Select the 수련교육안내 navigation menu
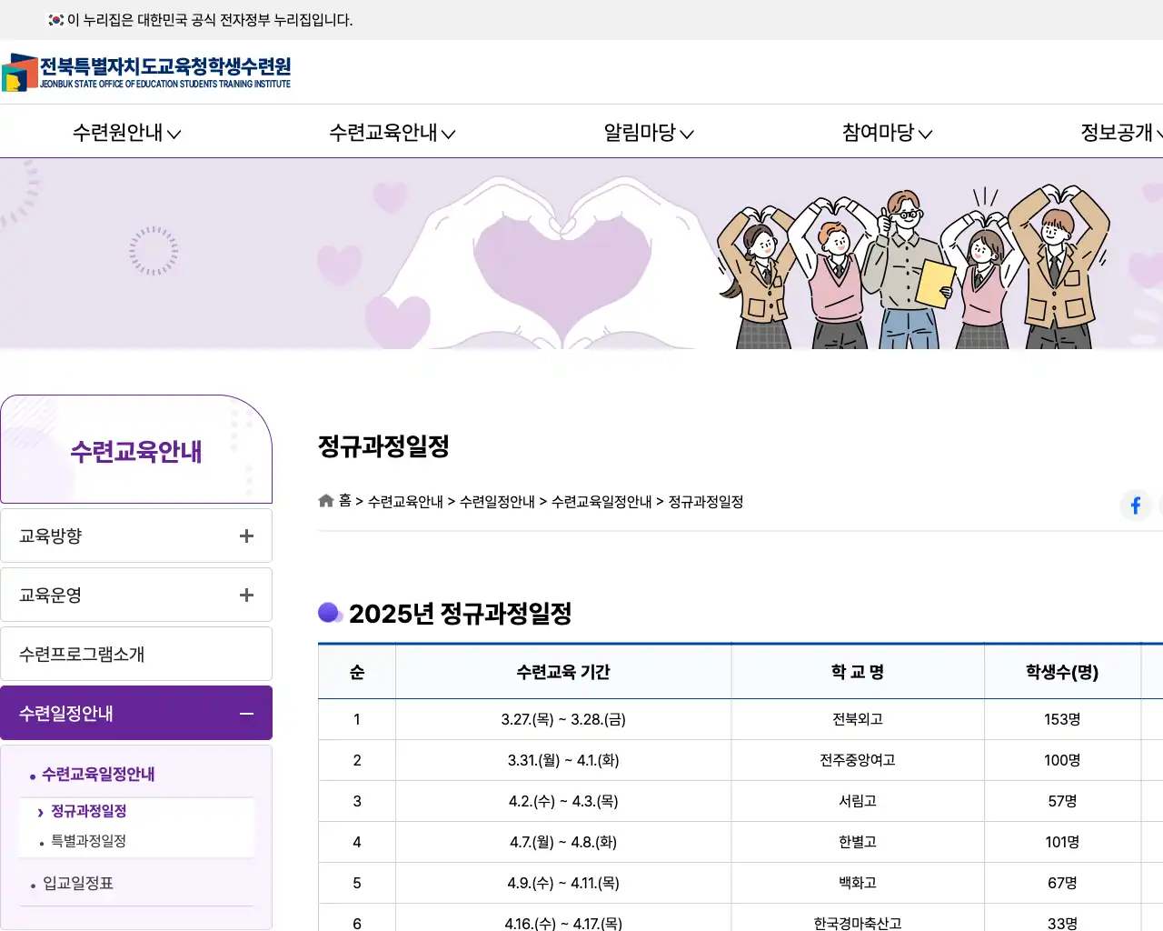 tap(390, 133)
